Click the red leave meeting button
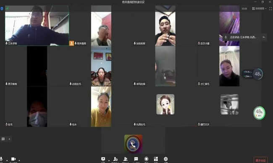This screenshot has width=273, height=163. [x=261, y=160]
